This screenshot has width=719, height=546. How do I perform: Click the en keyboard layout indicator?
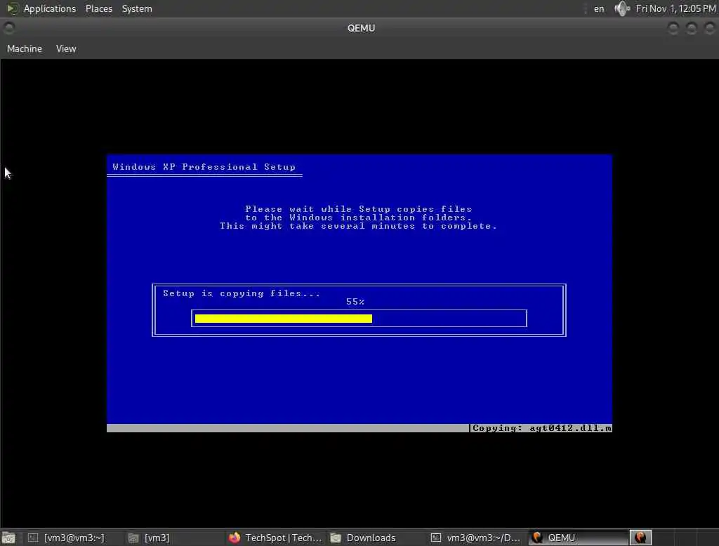tap(599, 8)
